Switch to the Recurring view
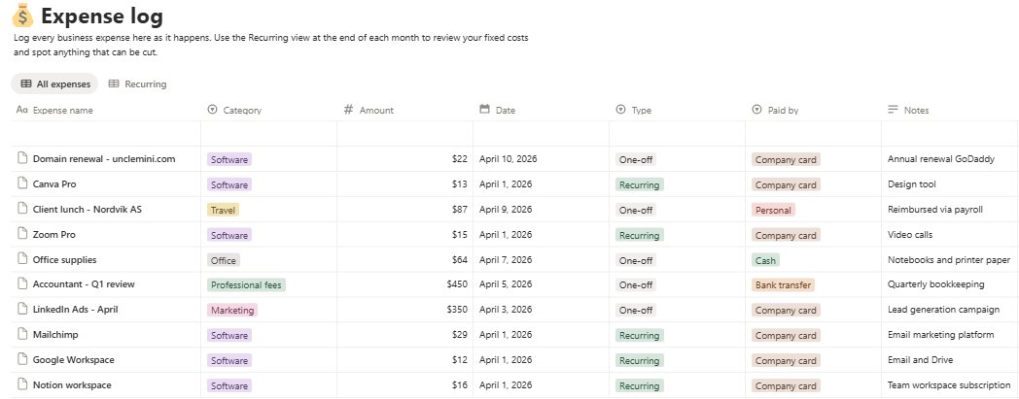 tap(137, 83)
